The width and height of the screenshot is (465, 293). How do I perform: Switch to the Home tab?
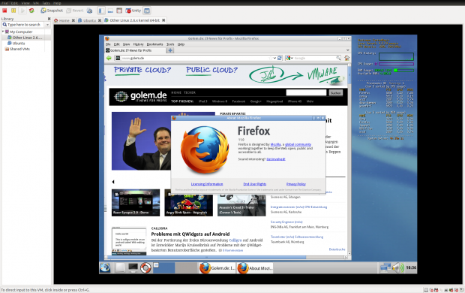[62, 20]
